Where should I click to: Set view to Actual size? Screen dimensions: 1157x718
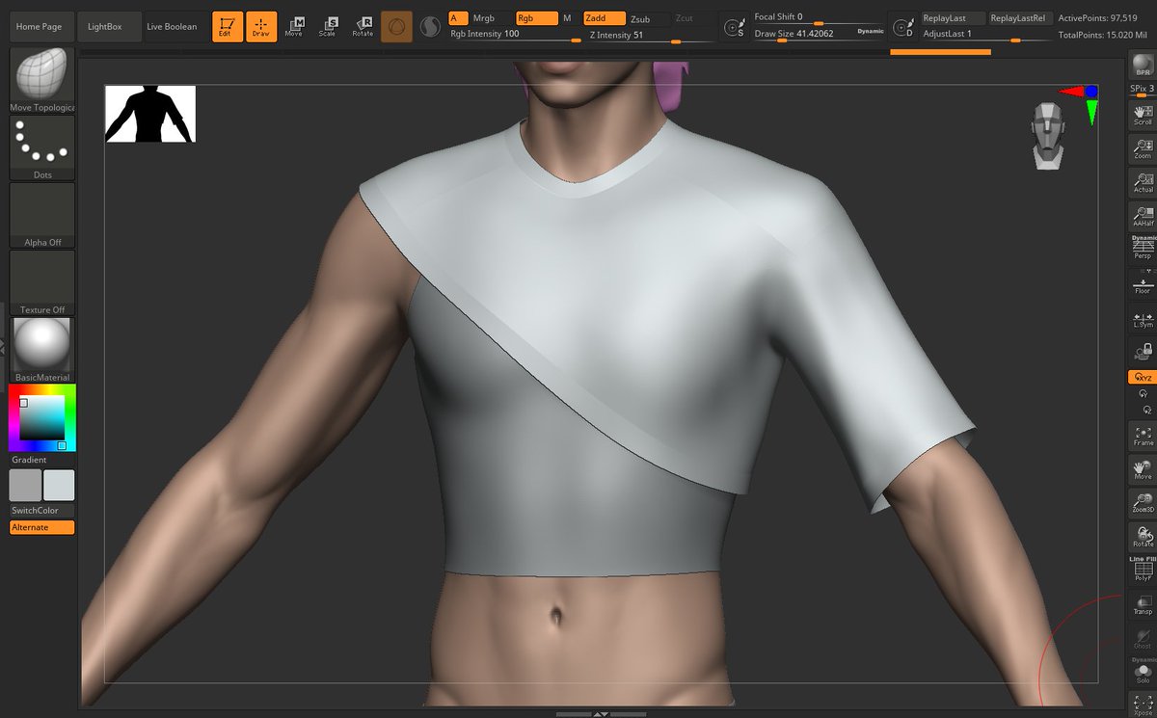point(1143,183)
